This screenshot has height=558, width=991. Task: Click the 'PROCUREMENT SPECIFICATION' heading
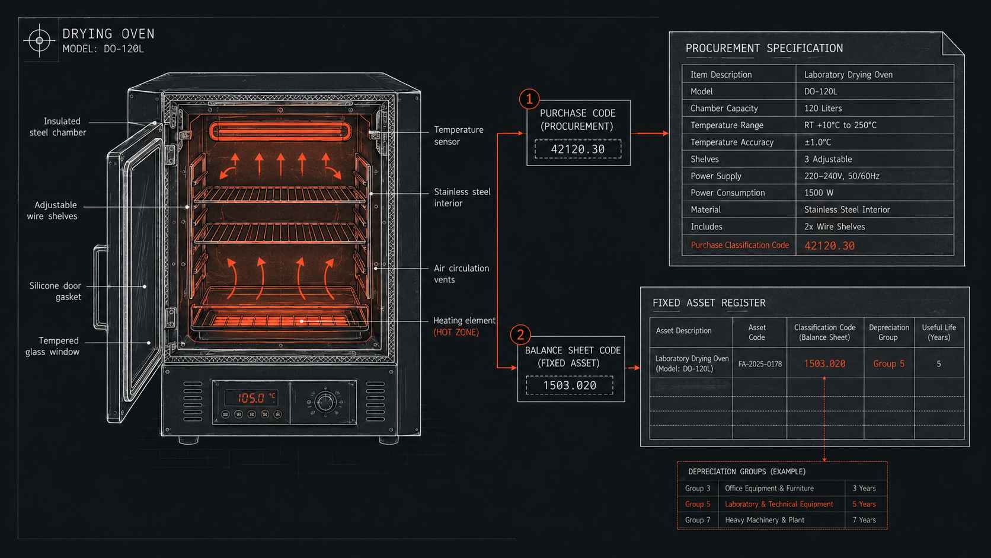764,48
